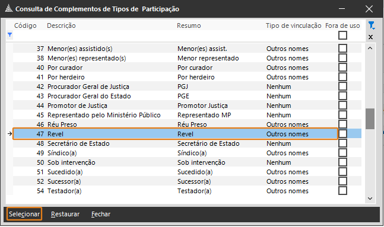Click the vertical scrollbar thumb
Screen dimensions: 384x227
coord(370,119)
